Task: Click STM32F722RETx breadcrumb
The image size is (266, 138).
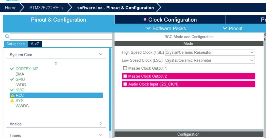Action: point(47,8)
